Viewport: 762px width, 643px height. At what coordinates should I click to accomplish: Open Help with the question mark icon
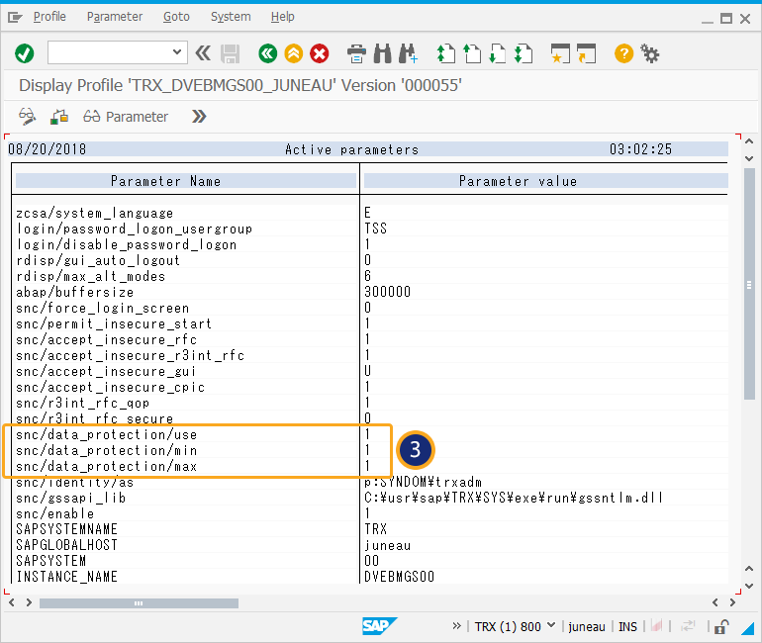click(623, 53)
